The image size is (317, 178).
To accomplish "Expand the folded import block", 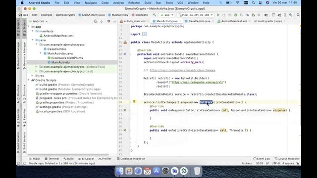I will 144,34.
